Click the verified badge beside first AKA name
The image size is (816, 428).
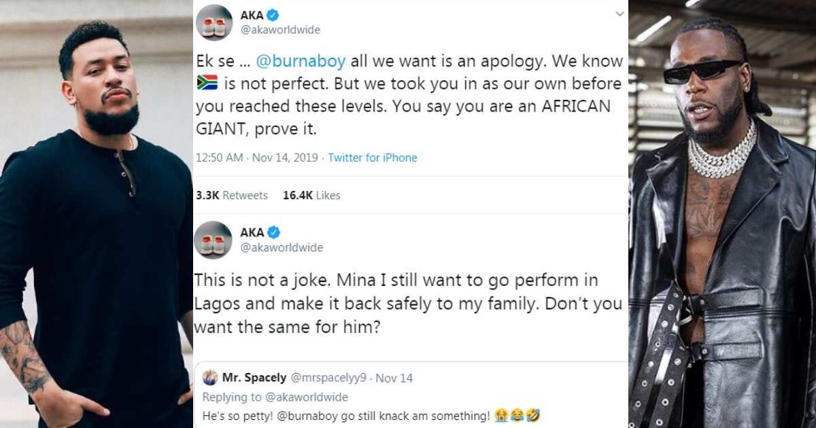tap(273, 15)
